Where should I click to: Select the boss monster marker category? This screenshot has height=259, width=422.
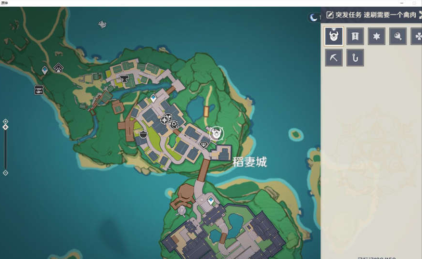[334, 36]
